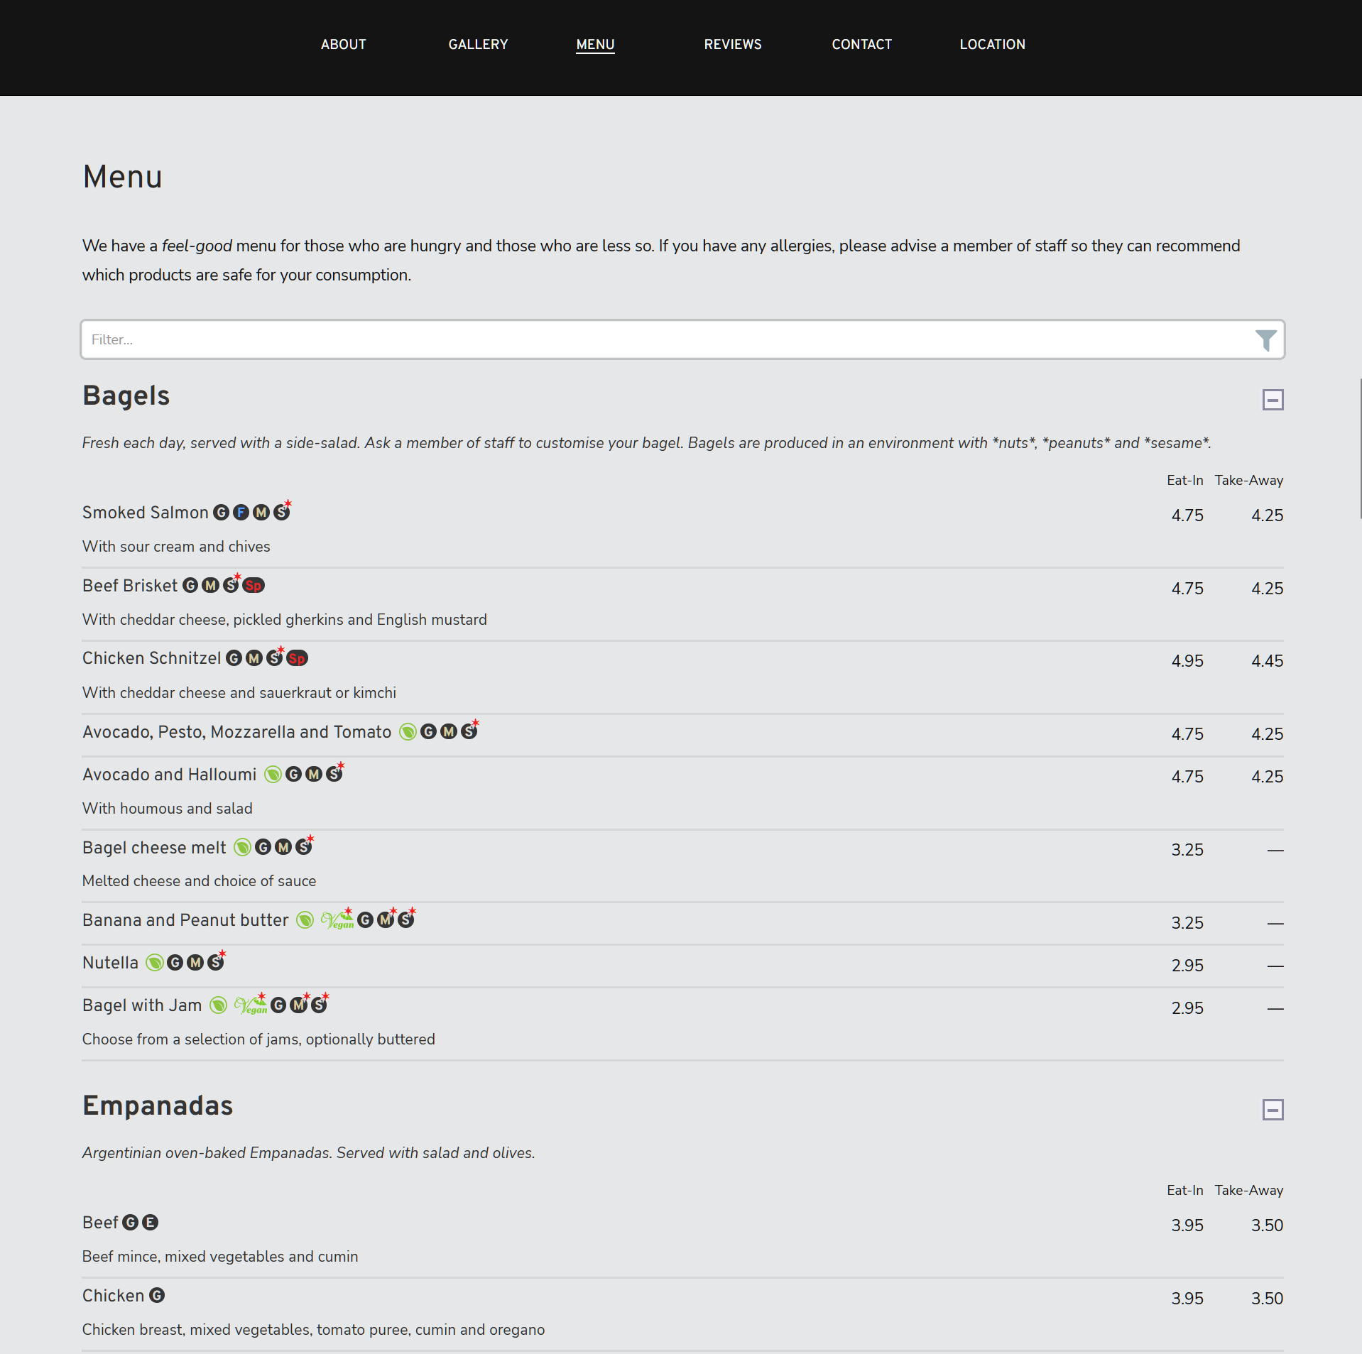This screenshot has width=1362, height=1354.
Task: Click the Vegan icon on Bagel with Jam
Action: [250, 1005]
